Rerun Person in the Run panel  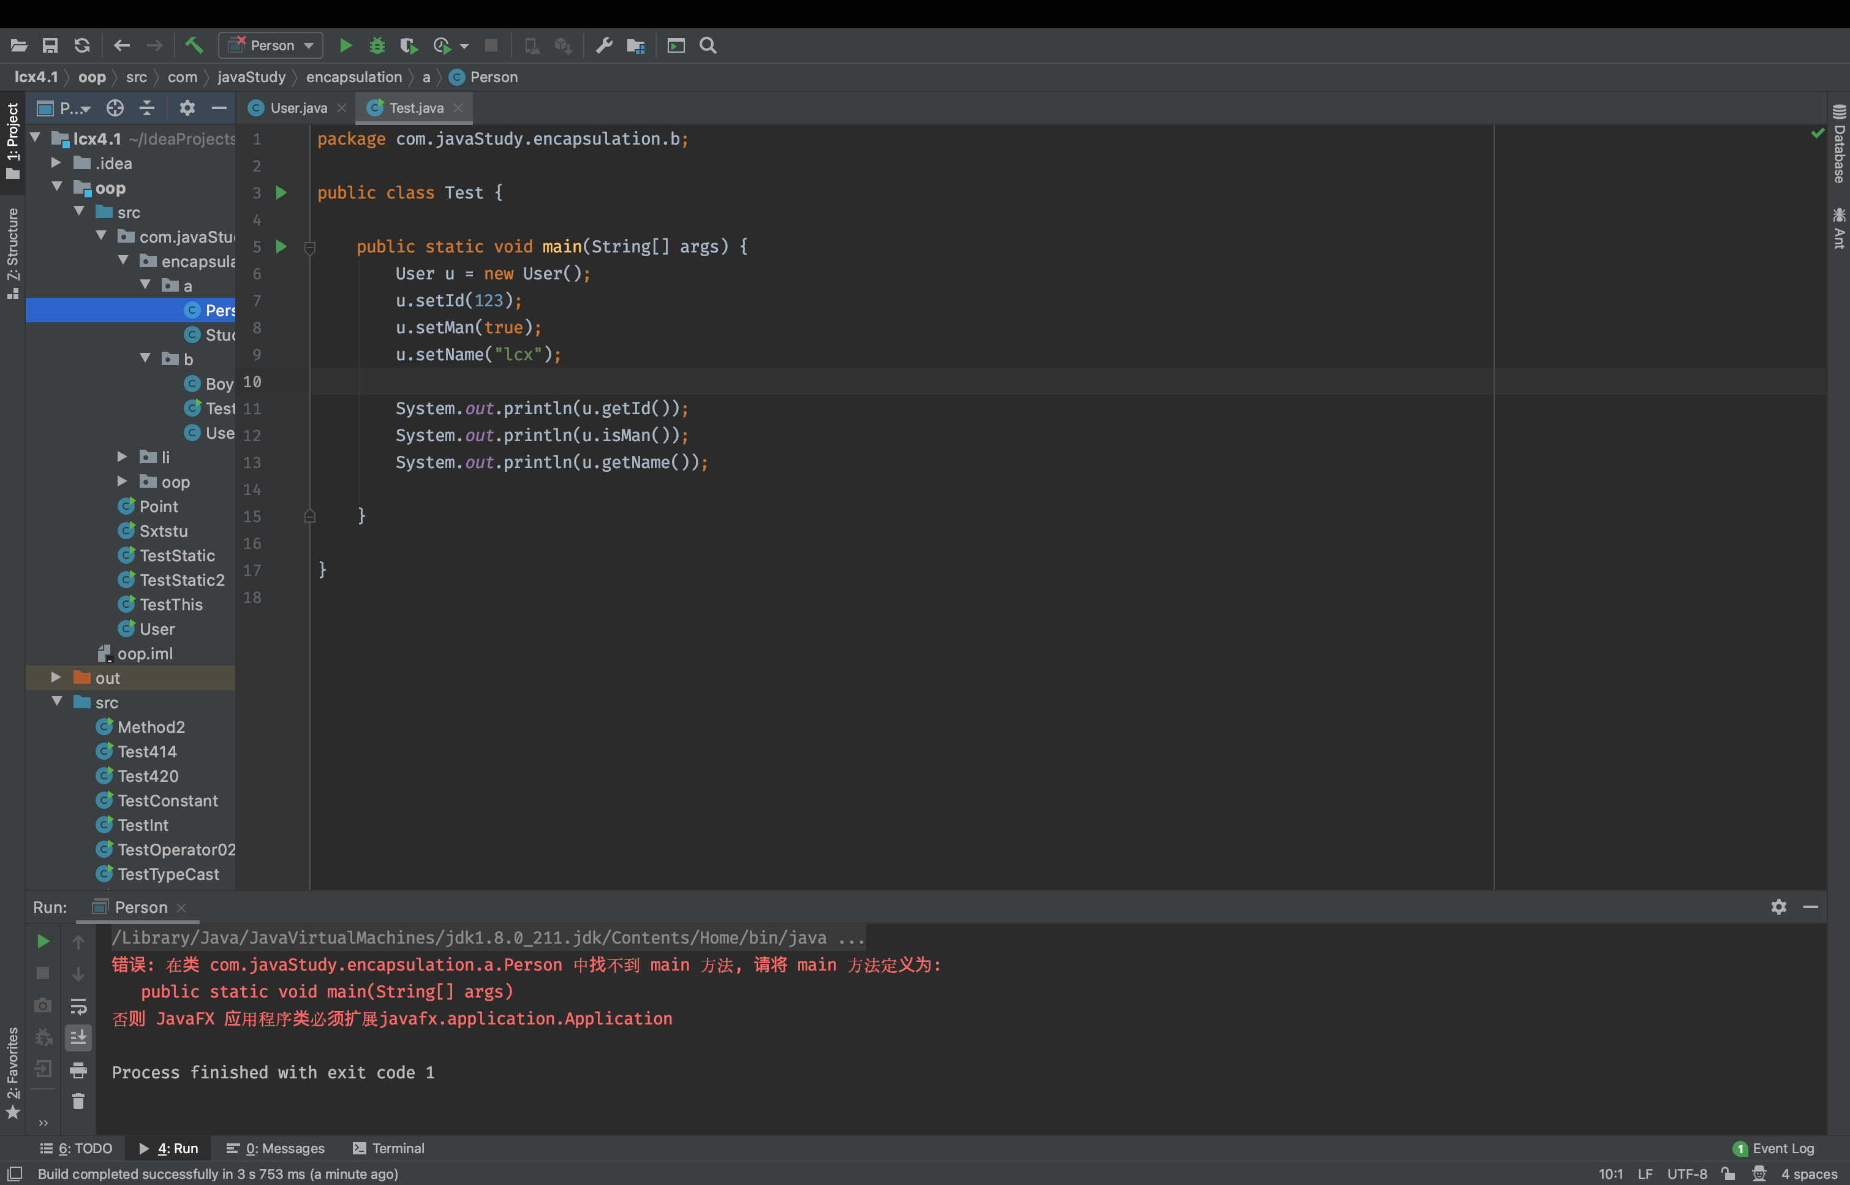43,941
